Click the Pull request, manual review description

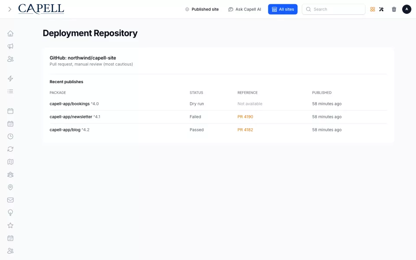[91, 64]
